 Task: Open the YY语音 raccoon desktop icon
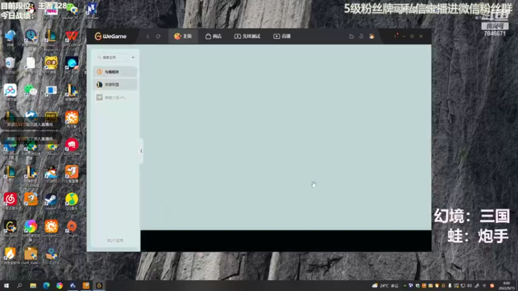tap(51, 65)
